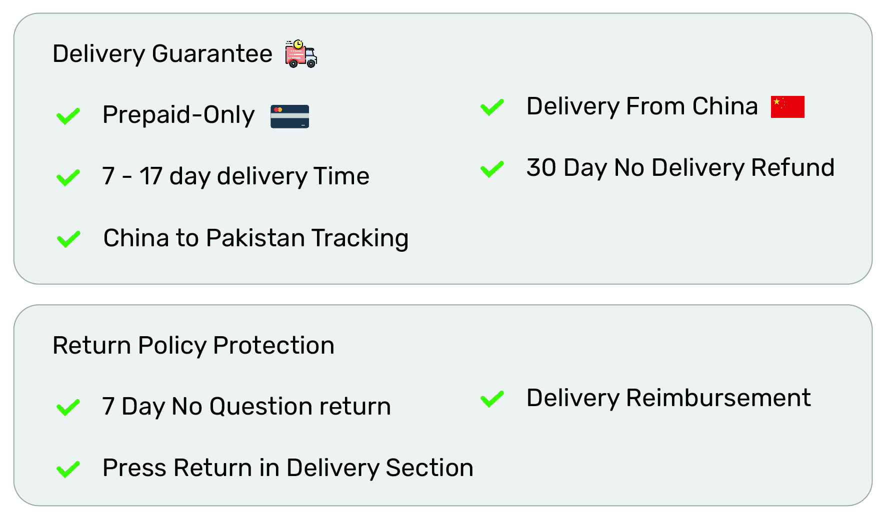The image size is (886, 519).
Task: Click the delivery truck icon
Action: [301, 54]
